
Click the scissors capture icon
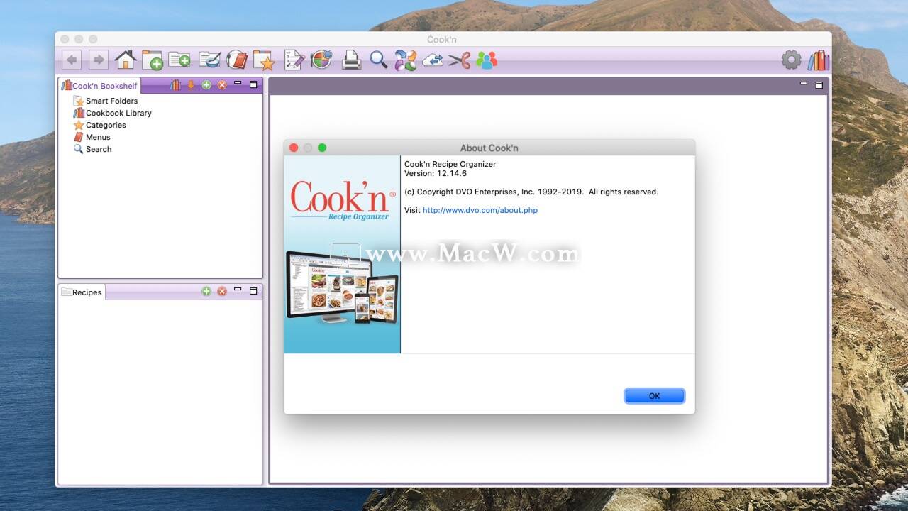460,60
